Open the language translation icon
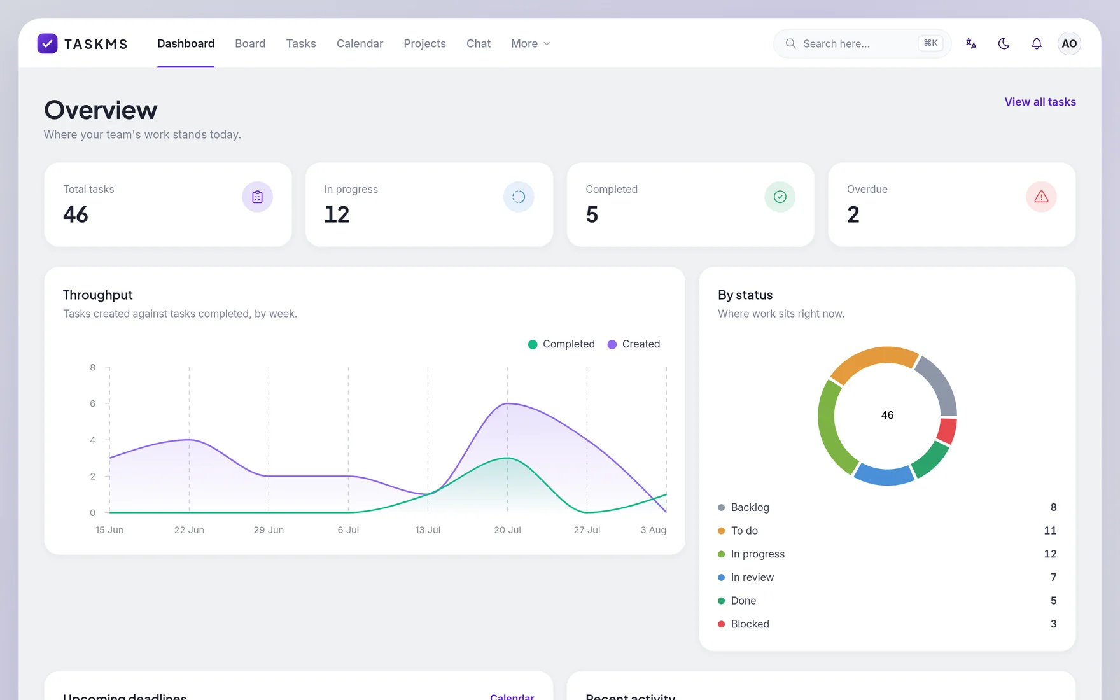 pyautogui.click(x=971, y=43)
